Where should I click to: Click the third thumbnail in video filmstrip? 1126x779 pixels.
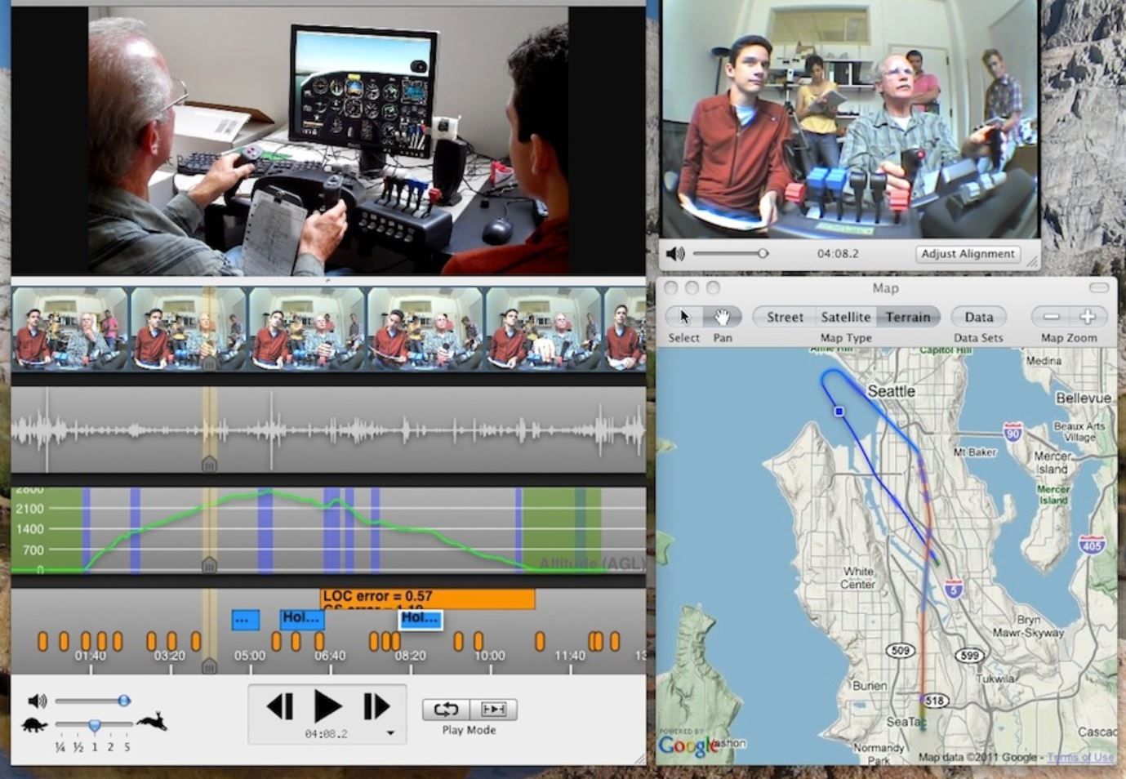click(x=306, y=328)
